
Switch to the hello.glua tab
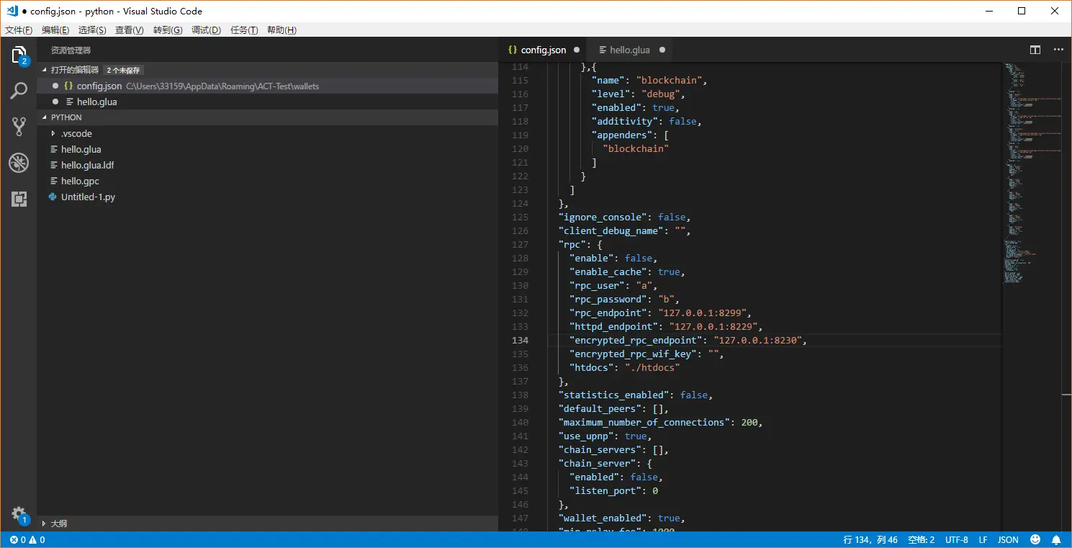click(x=629, y=50)
